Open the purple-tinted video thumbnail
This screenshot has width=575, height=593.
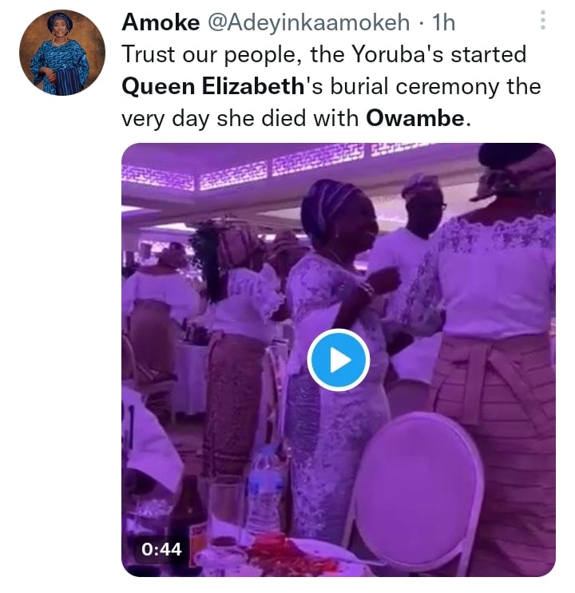coord(339,360)
